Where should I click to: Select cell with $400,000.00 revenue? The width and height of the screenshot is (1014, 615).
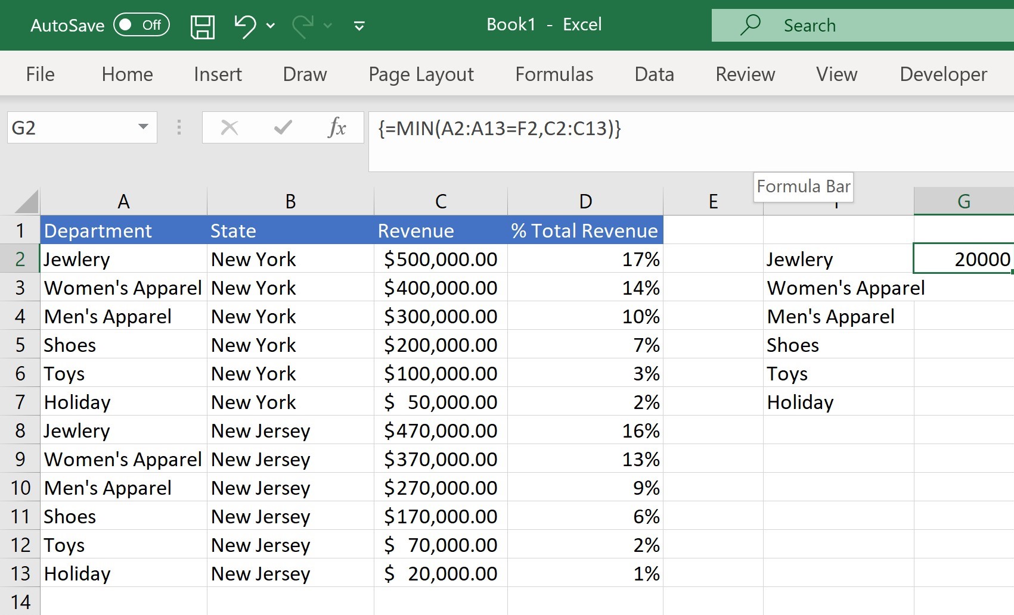point(441,288)
